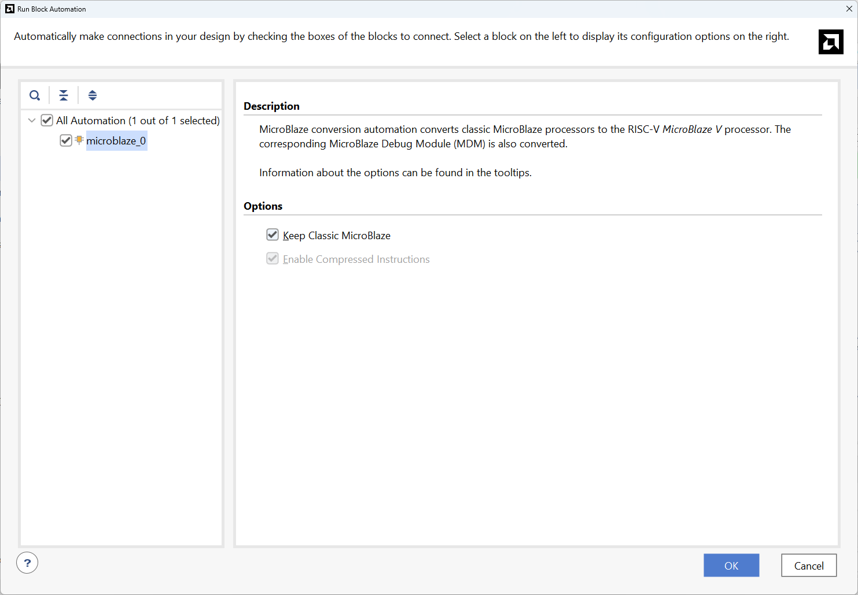Click the AMD logo in the header
Screen dimensions: 858x595
click(x=831, y=42)
